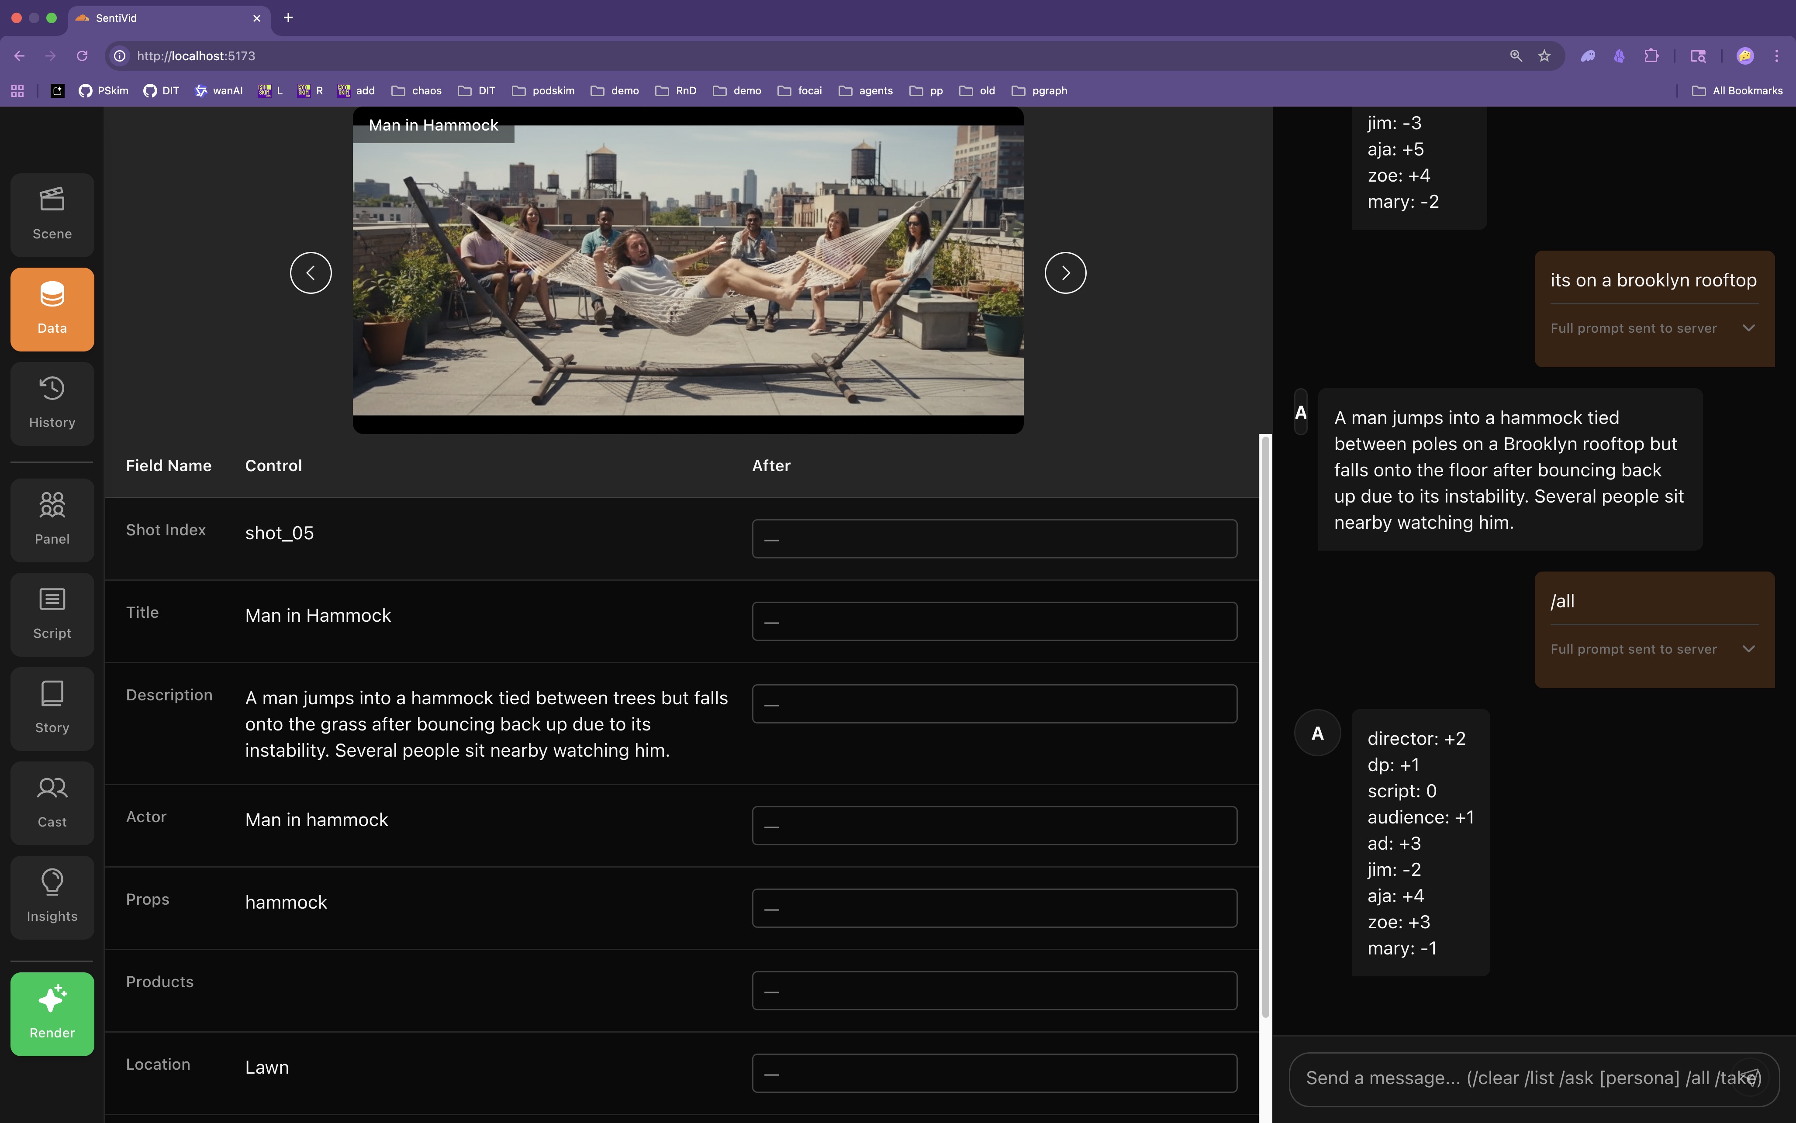
Task: Select the Data sidebar icon
Action: pyautogui.click(x=52, y=309)
